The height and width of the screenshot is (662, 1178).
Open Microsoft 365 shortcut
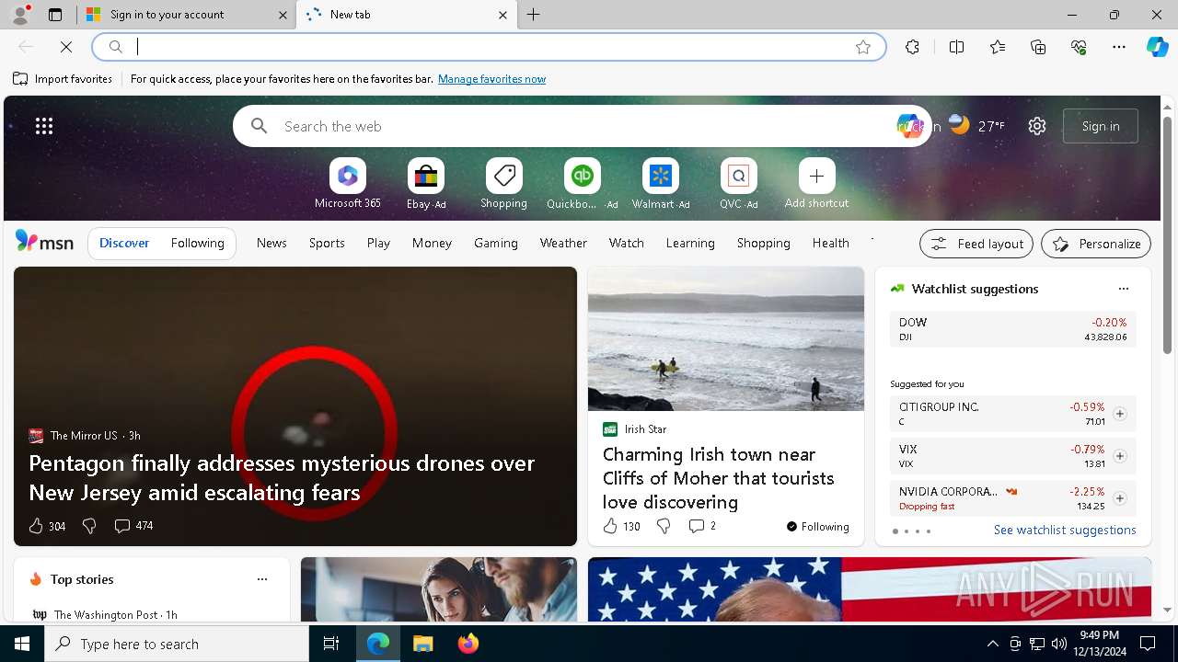pyautogui.click(x=347, y=183)
